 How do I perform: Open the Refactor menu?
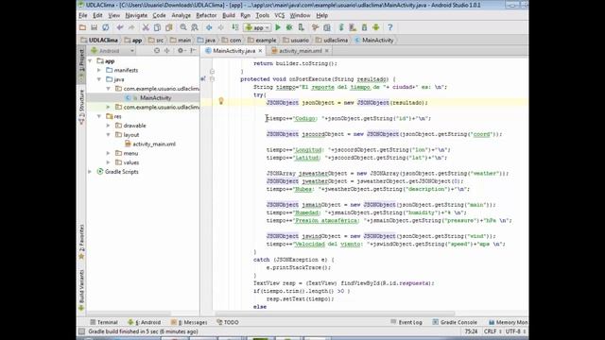coord(206,15)
